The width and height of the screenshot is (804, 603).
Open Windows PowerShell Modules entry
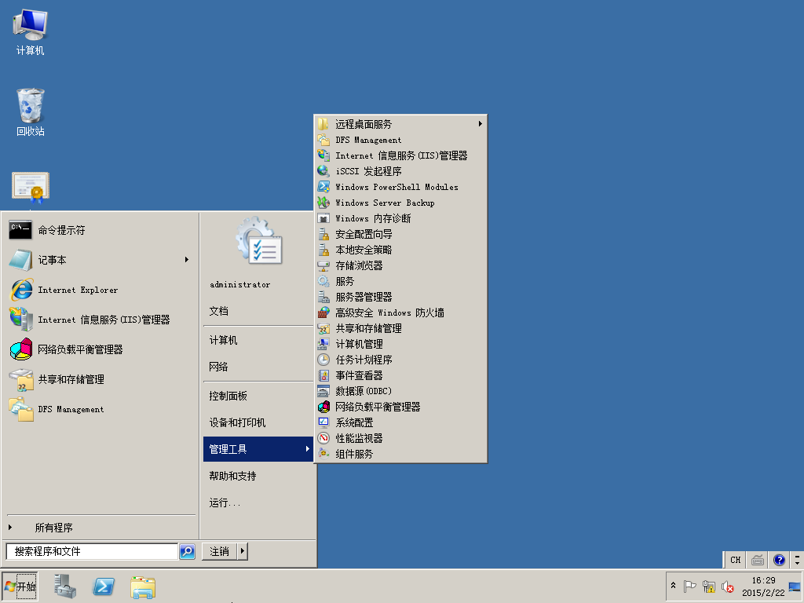pyautogui.click(x=400, y=187)
